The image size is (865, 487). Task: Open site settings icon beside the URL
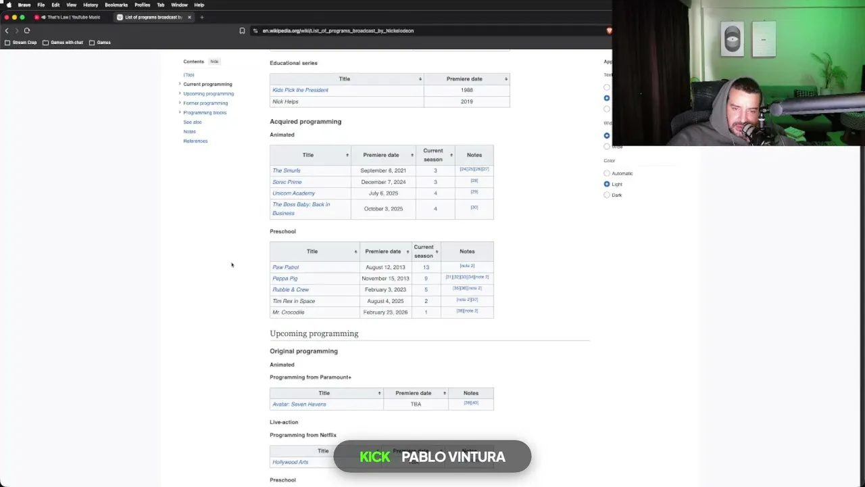click(x=255, y=30)
